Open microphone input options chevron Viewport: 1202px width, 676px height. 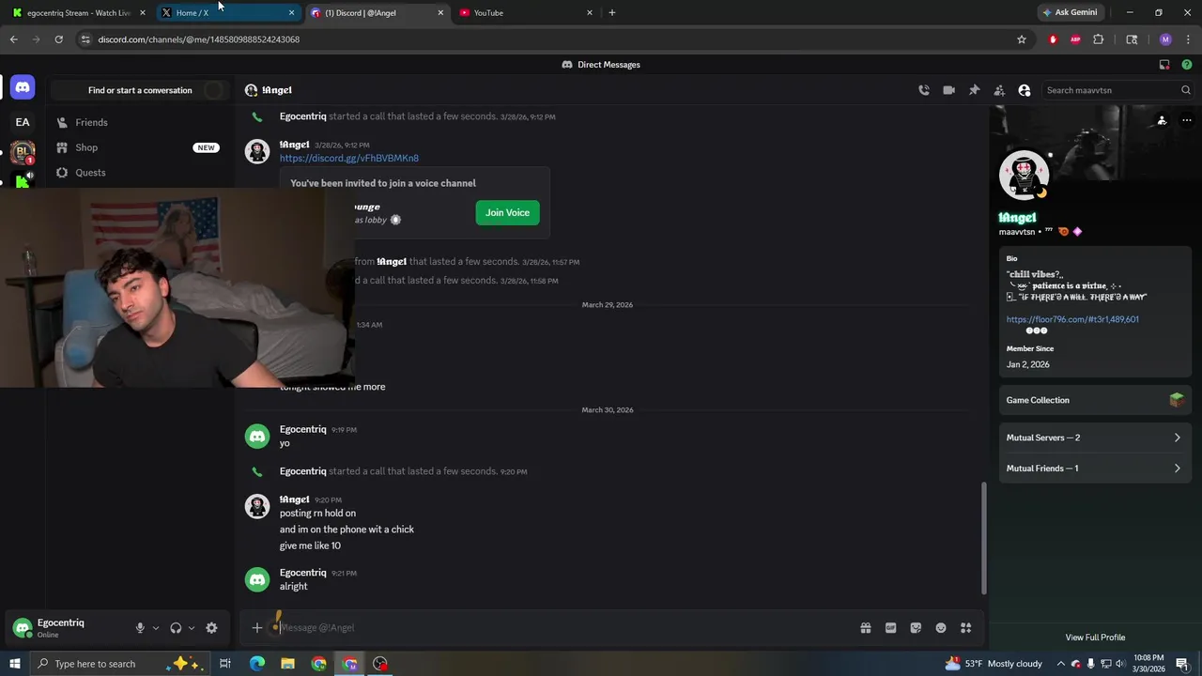tap(156, 628)
